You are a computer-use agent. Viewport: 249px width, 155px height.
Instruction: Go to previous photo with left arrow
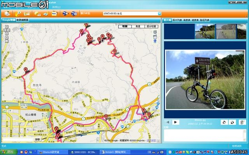(x=168, y=122)
